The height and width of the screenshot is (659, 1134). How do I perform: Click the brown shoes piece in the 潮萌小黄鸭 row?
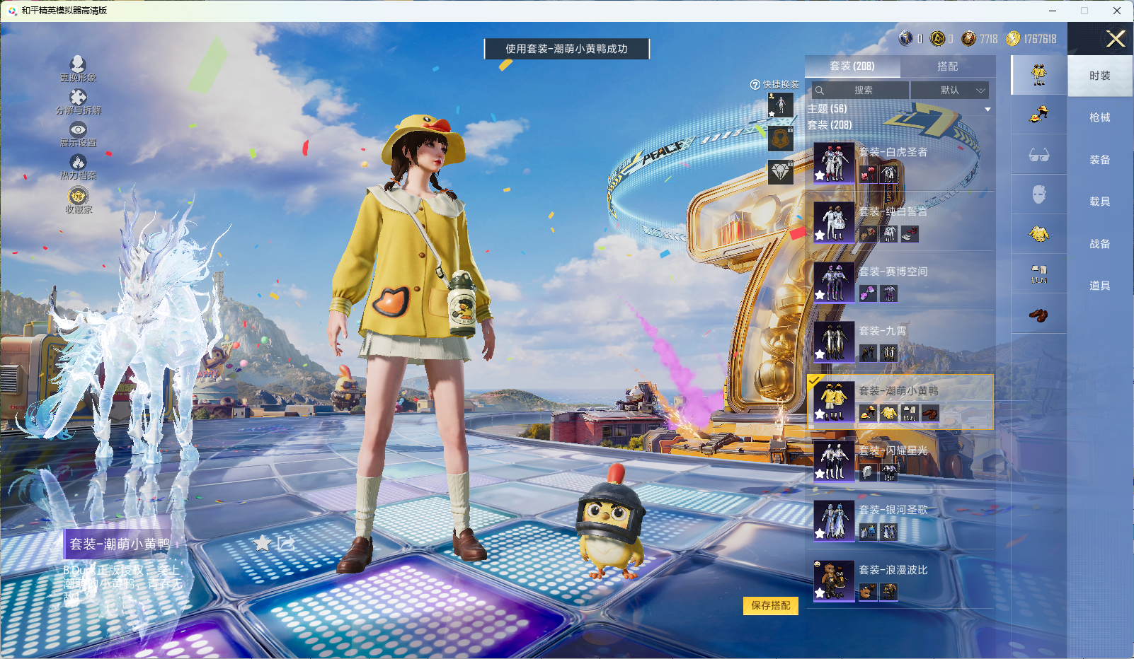point(929,413)
